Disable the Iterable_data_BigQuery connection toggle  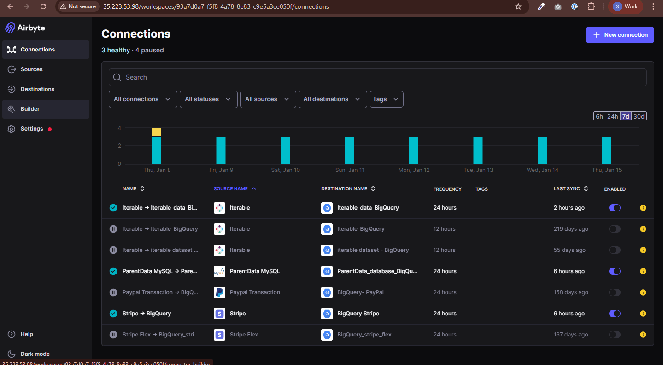tap(615, 208)
